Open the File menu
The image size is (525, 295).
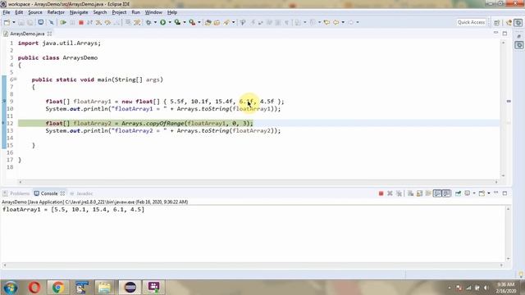(x=7, y=12)
